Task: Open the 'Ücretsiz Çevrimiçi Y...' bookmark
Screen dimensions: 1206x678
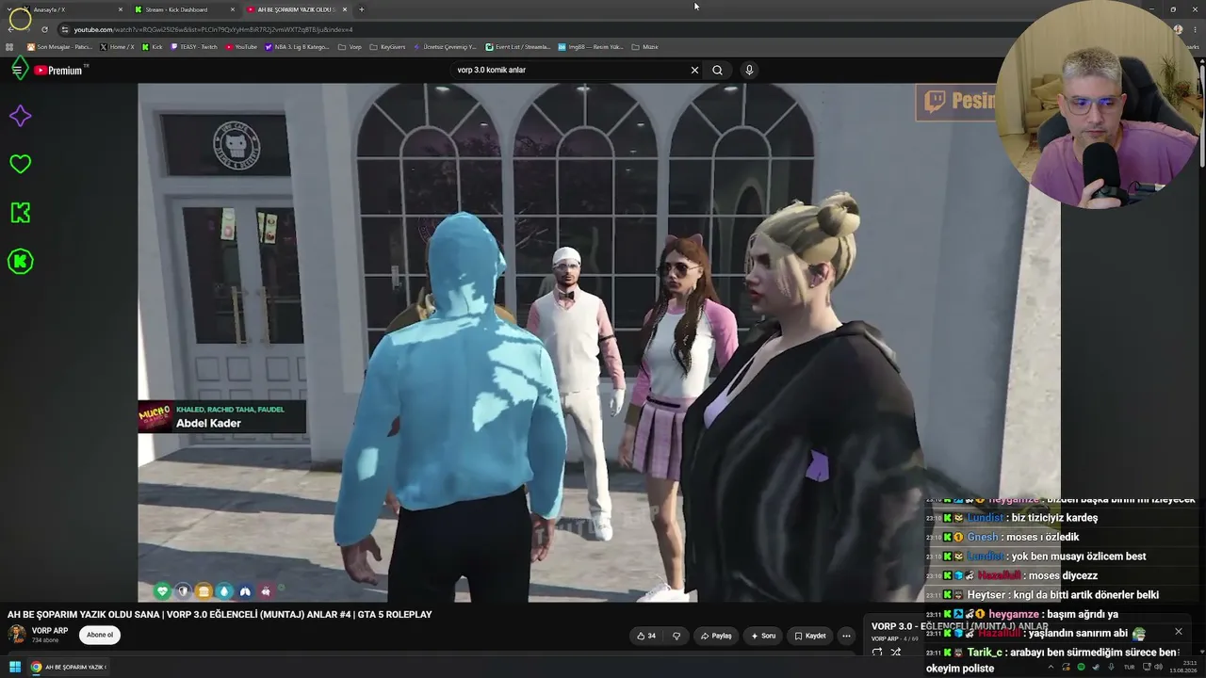Action: click(x=446, y=47)
